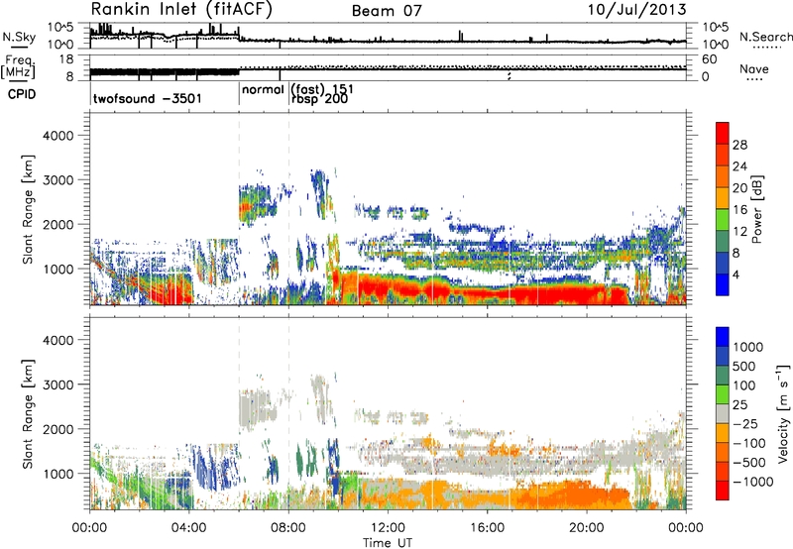793x549 pixels.
Task: Click the 'CPID' row label
Action: click(x=22, y=94)
